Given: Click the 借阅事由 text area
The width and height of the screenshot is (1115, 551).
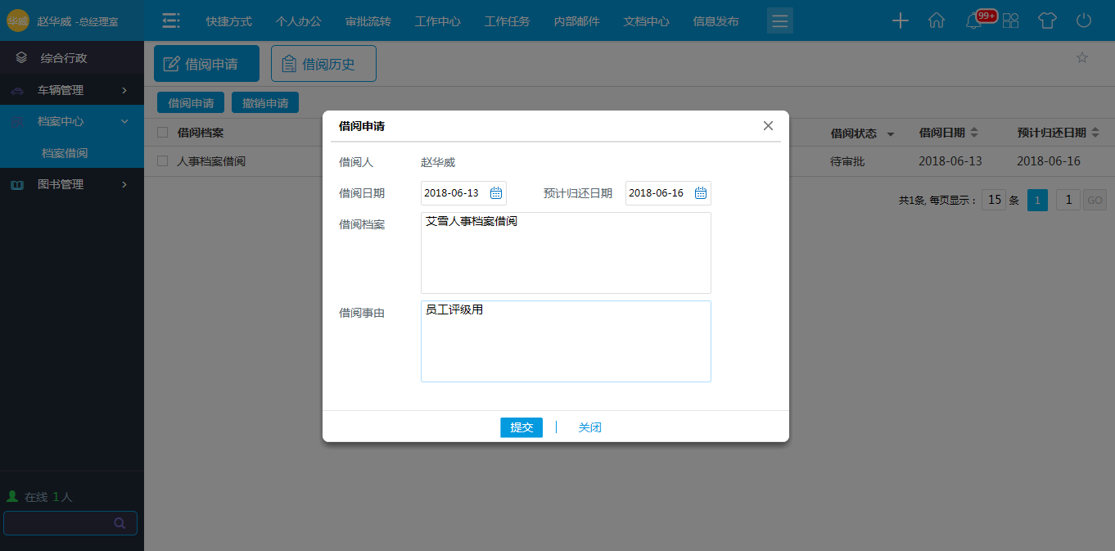Looking at the screenshot, I should coord(566,341).
